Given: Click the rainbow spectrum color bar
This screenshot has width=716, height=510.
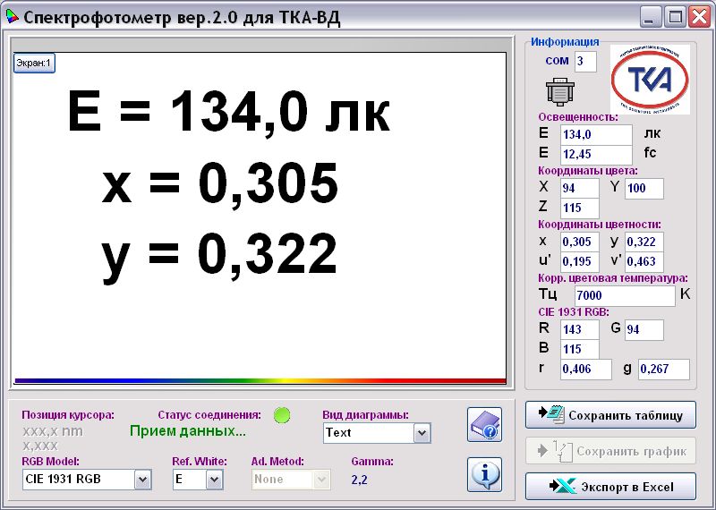Looking at the screenshot, I should (x=260, y=380).
